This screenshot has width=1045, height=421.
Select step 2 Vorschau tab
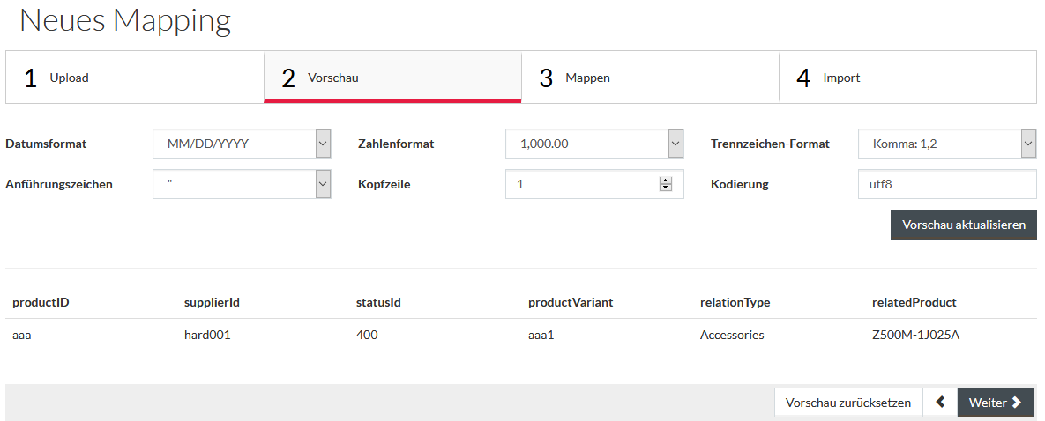point(392,78)
